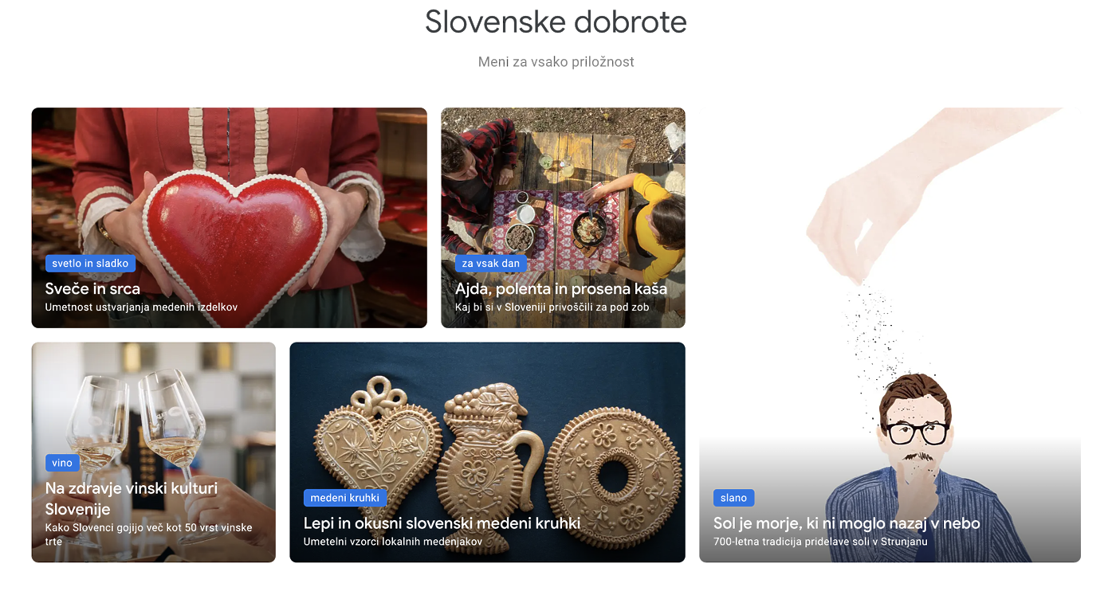This screenshot has height=595, width=1116.
Task: Open Sol je morje salt story title
Action: point(847,523)
